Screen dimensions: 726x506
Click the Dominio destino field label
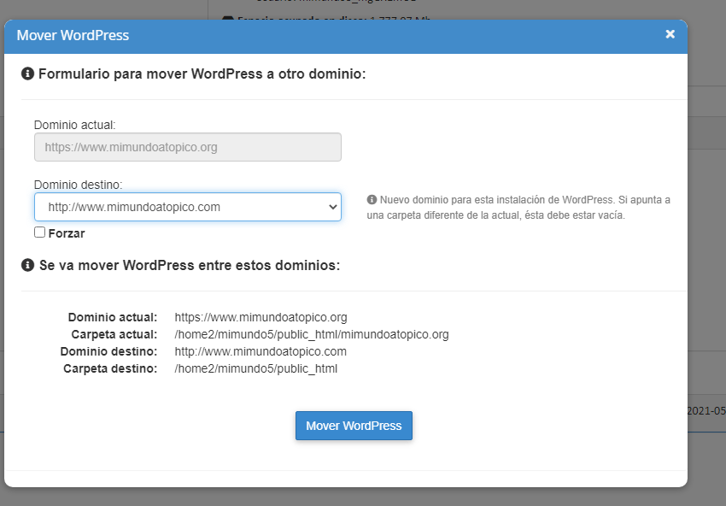(x=79, y=185)
